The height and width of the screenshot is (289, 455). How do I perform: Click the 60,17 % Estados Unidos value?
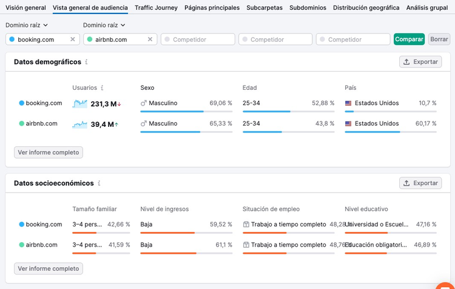click(426, 123)
